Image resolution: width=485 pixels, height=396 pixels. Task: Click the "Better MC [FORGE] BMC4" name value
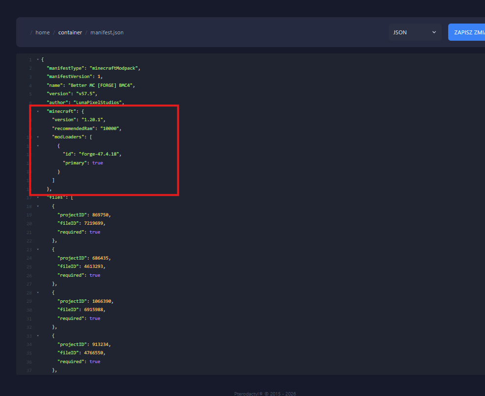click(100, 85)
